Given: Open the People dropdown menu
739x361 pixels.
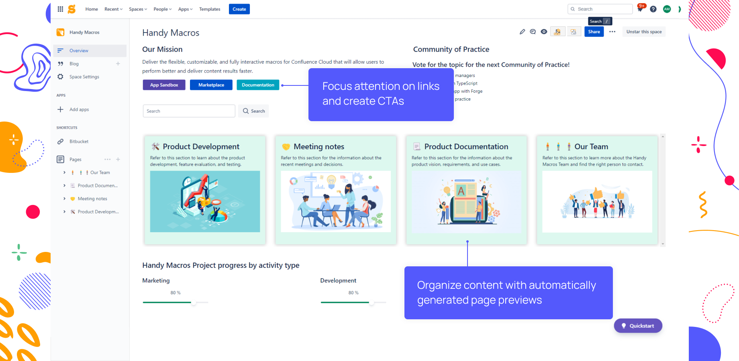Looking at the screenshot, I should (162, 9).
